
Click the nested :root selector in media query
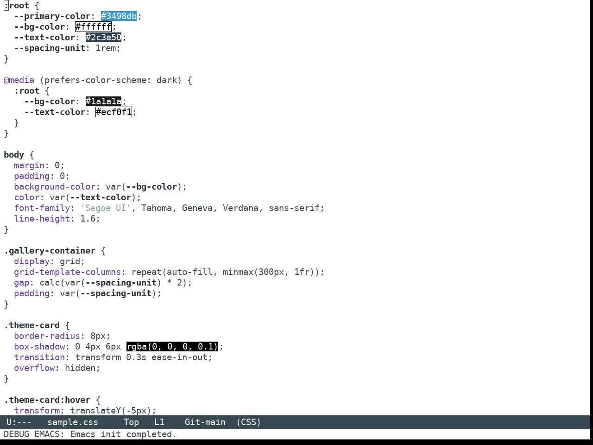coord(26,90)
